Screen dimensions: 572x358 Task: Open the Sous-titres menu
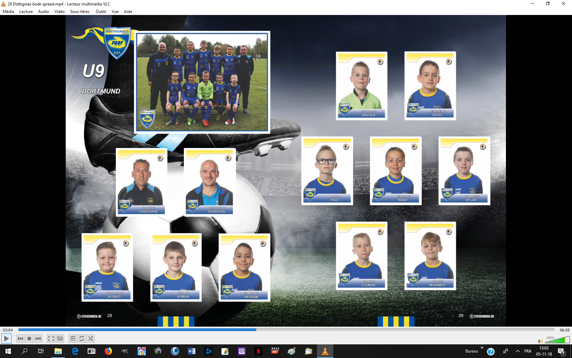pyautogui.click(x=80, y=12)
